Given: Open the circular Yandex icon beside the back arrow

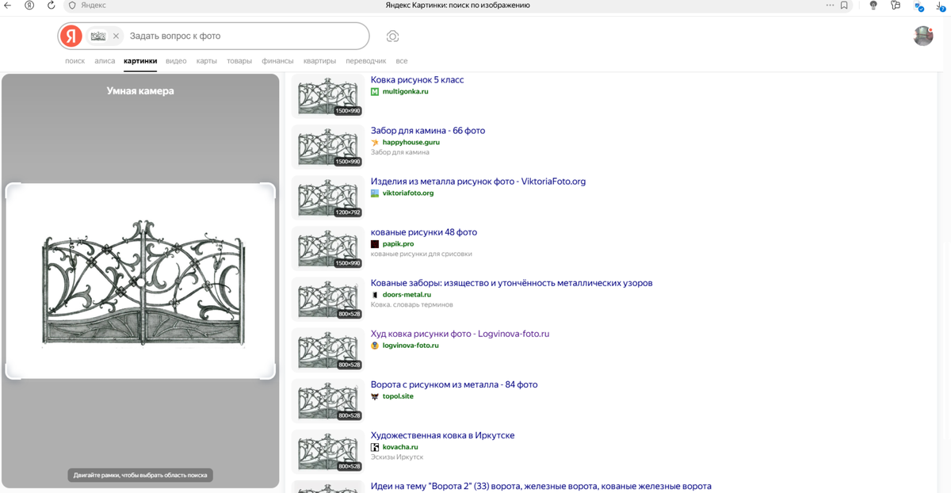Looking at the screenshot, I should [29, 5].
